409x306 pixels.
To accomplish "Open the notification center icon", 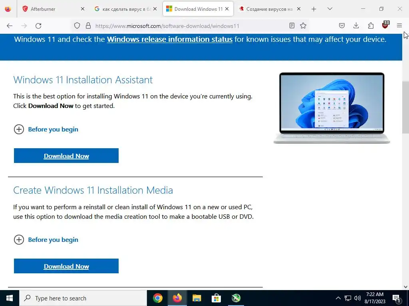I will click(397, 298).
